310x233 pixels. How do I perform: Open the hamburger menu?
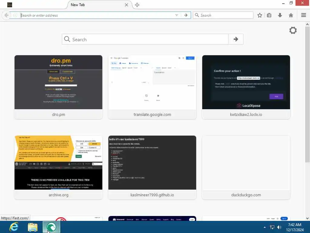304,15
